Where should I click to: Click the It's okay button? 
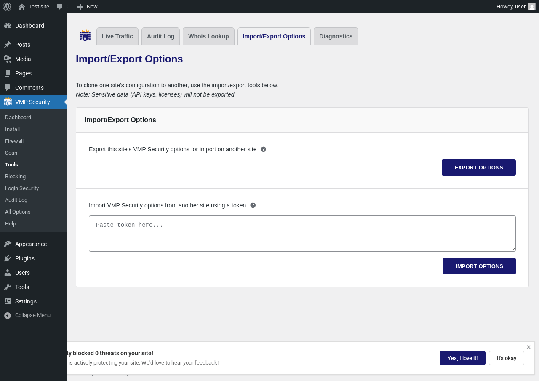coord(507,358)
